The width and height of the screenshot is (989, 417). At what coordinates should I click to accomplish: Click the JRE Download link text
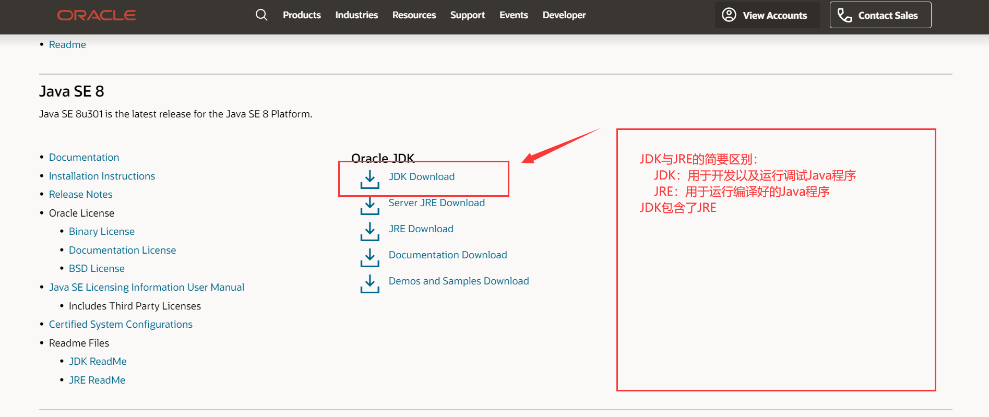point(421,229)
